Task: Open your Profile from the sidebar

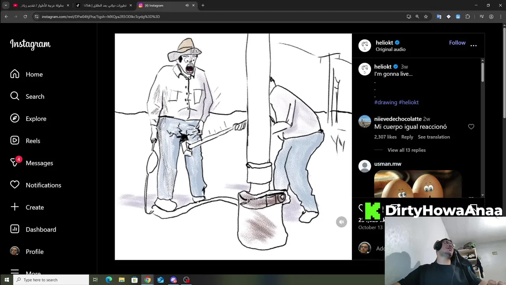Action: (x=26, y=252)
